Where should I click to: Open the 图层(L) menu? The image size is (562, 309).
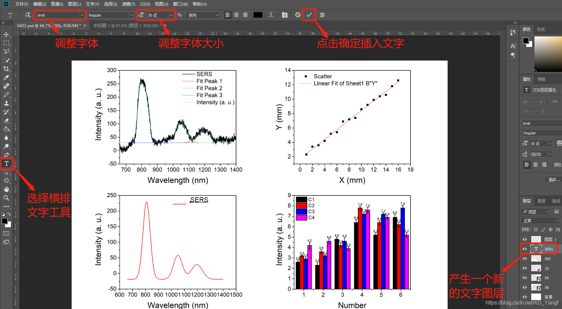[x=74, y=4]
